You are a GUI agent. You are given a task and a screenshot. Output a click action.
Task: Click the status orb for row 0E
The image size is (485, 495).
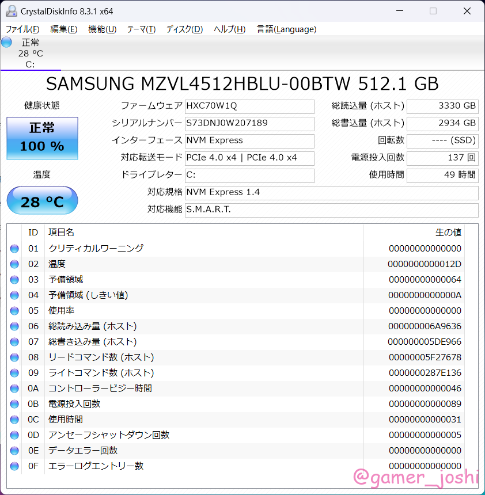click(x=14, y=451)
